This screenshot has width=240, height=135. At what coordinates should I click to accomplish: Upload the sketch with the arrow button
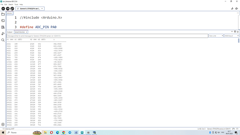(x=8, y=9)
